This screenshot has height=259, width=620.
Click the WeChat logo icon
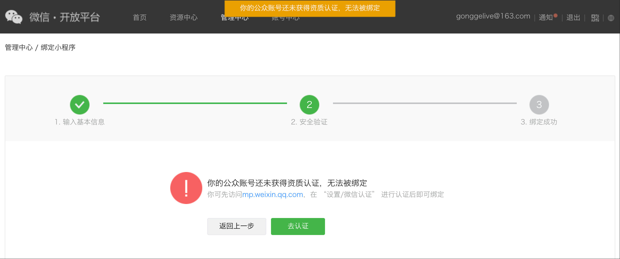point(14,17)
